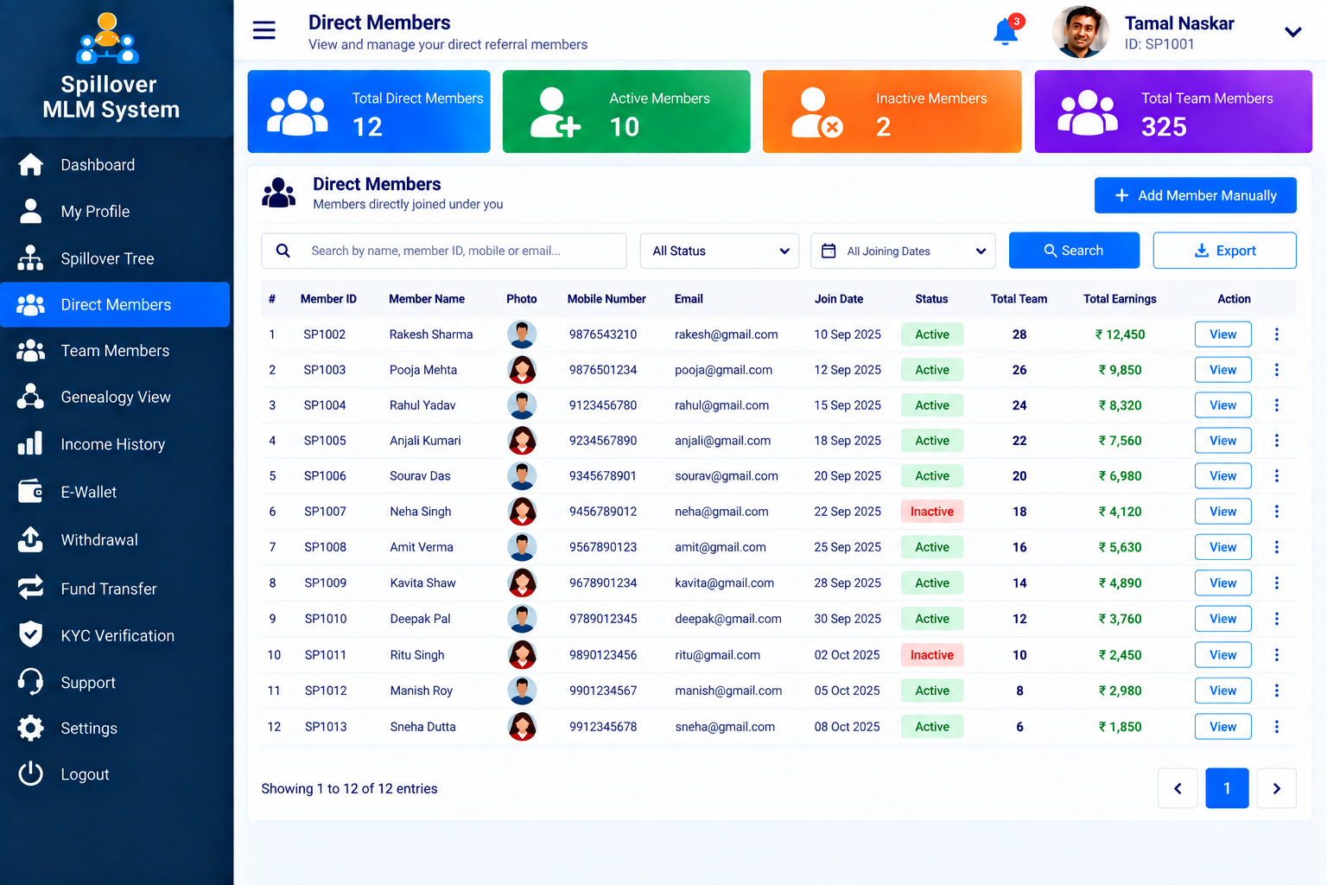Click Add Member Manually button
This screenshot has width=1327, height=885.
(x=1195, y=195)
